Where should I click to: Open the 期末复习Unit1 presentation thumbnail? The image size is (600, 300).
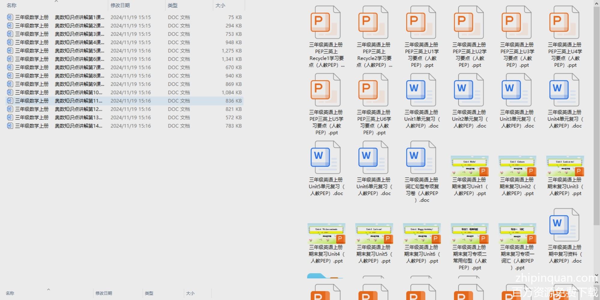[469, 166]
